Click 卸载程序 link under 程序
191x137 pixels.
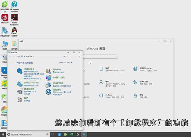point(27,101)
